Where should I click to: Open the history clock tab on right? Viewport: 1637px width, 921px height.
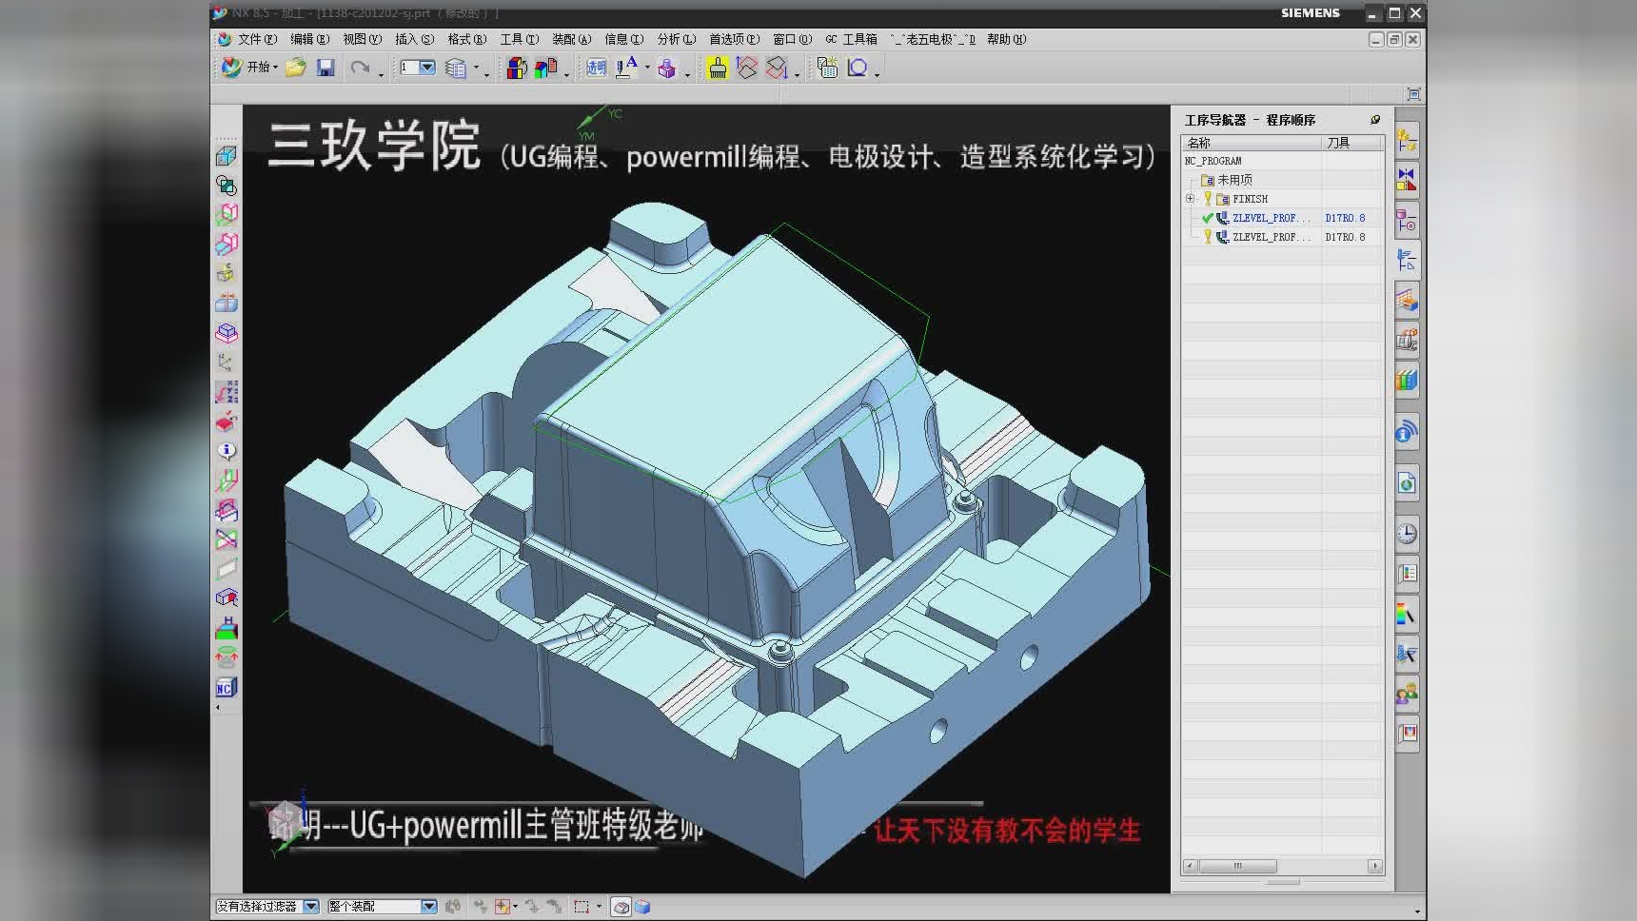click(1407, 534)
